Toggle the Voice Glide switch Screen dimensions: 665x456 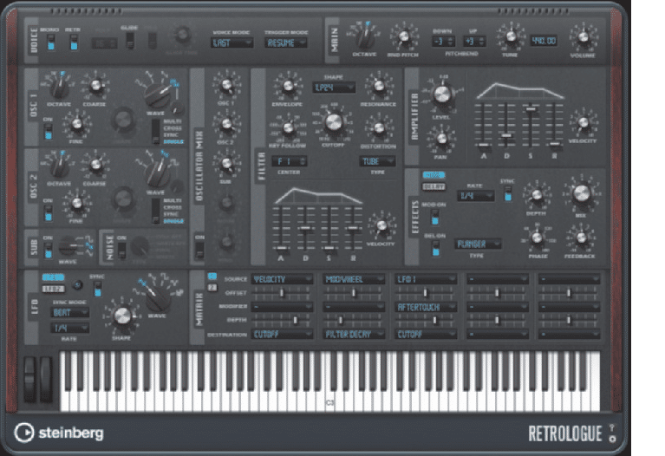click(x=130, y=40)
